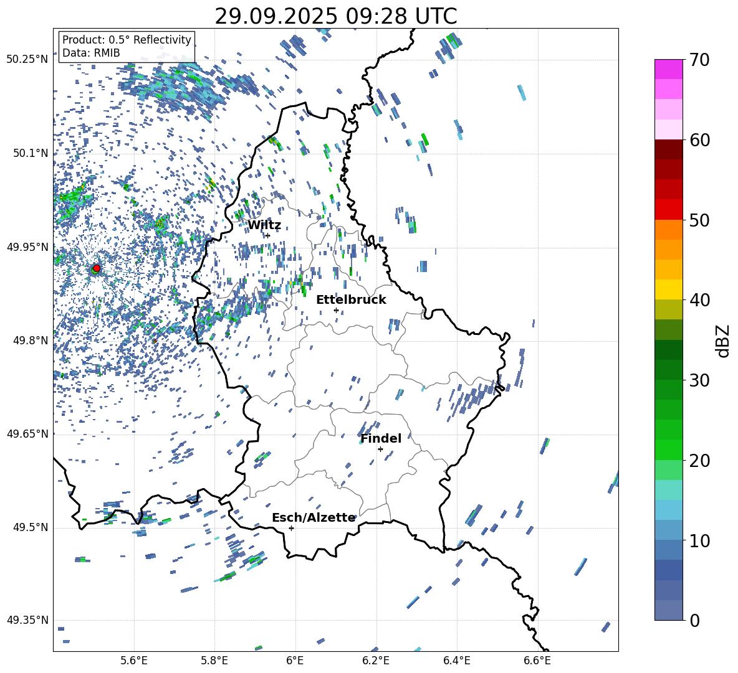
Task: Click the Esch/Alzette station cross marker
Action: [291, 528]
